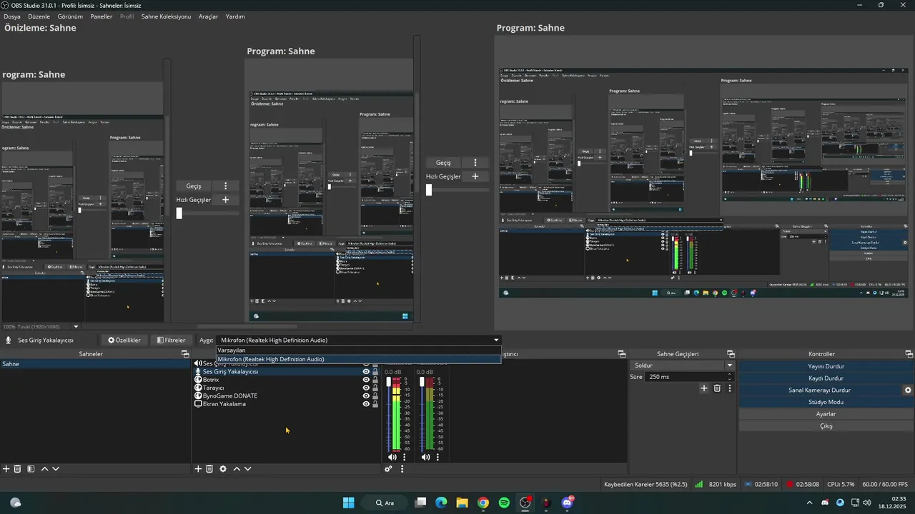This screenshot has height=514, width=915.
Task: Open Geçiş options three-dot menu
Action: (475, 163)
